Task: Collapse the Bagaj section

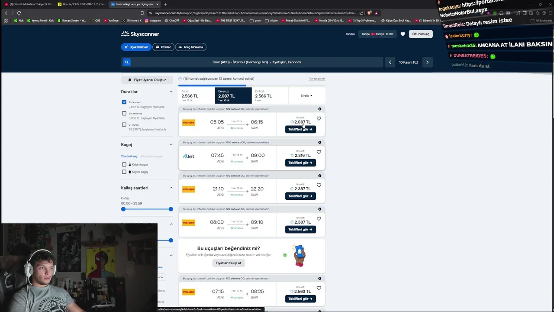Action: [x=171, y=145]
